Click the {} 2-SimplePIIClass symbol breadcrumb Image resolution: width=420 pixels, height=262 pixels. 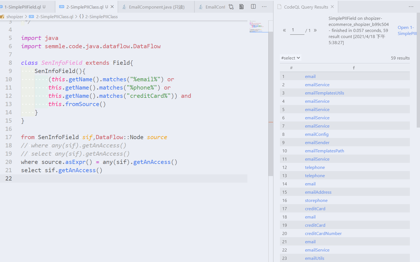(99, 17)
